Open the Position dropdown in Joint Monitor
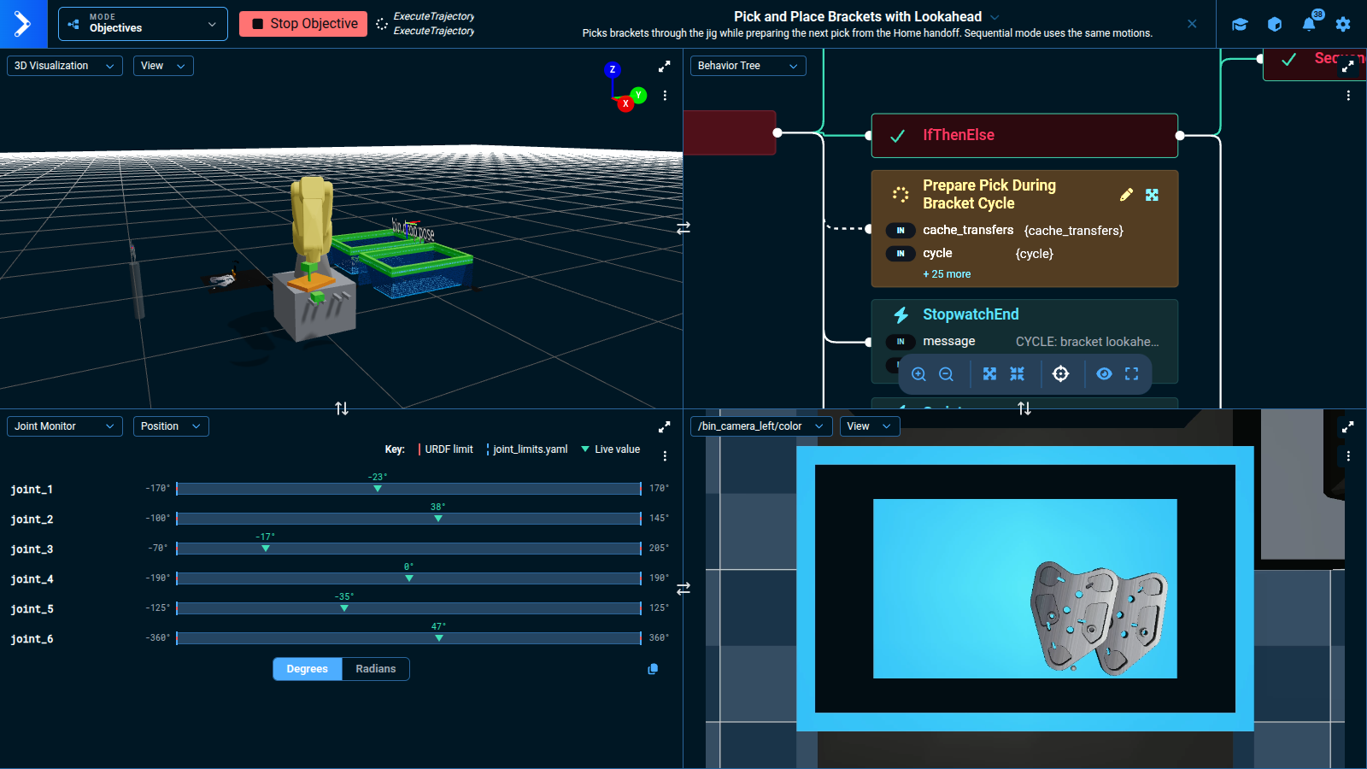Screen dimensions: 1367x769 click(x=171, y=426)
